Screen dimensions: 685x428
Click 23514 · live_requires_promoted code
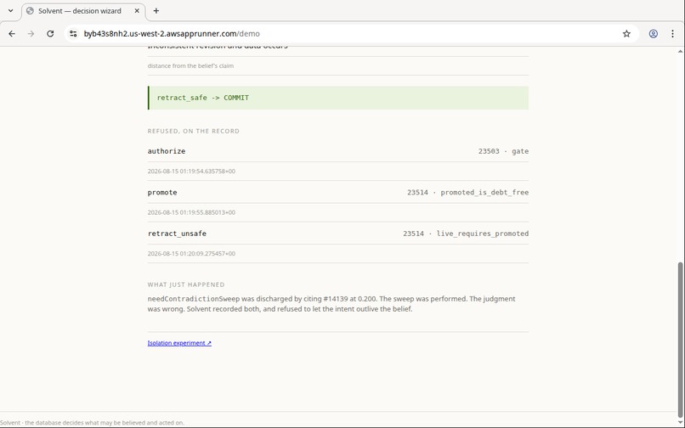(x=466, y=234)
